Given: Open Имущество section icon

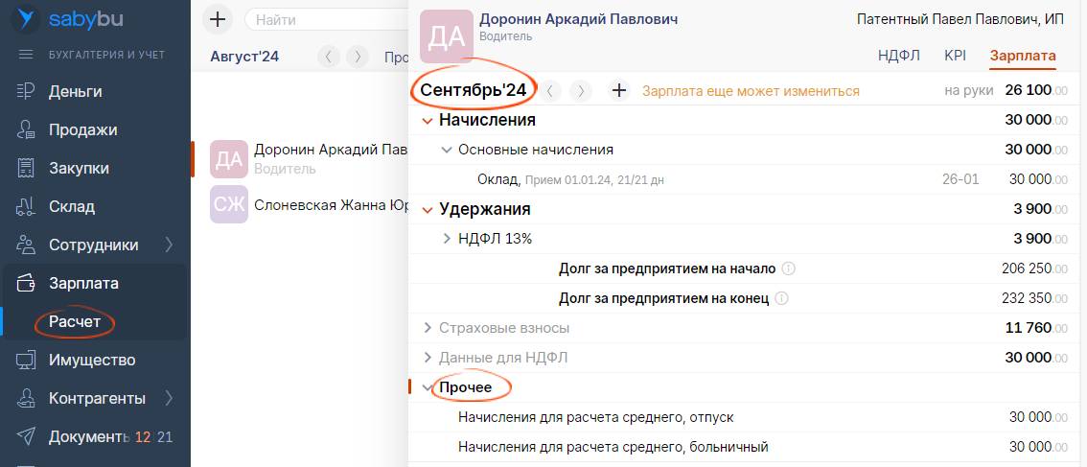Looking at the screenshot, I should 26,361.
